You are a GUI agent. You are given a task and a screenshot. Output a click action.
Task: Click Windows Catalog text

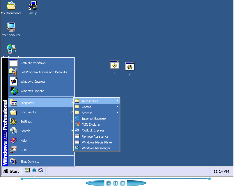click(x=33, y=82)
